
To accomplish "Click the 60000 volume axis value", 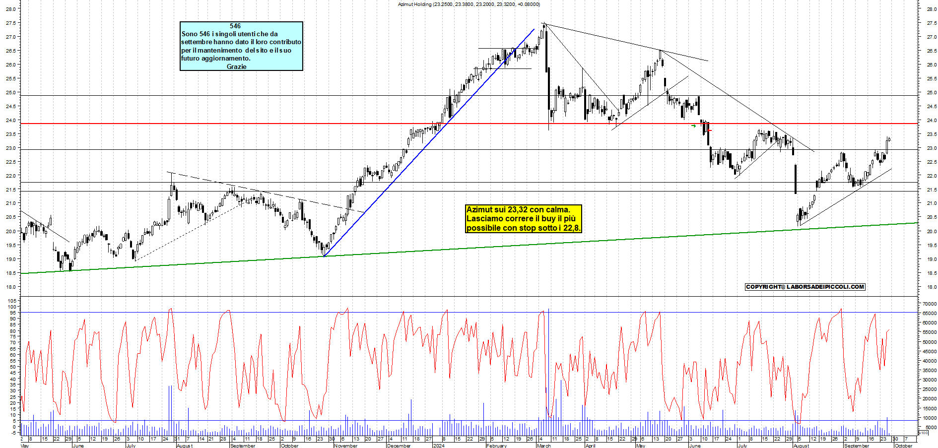I will click(930, 322).
